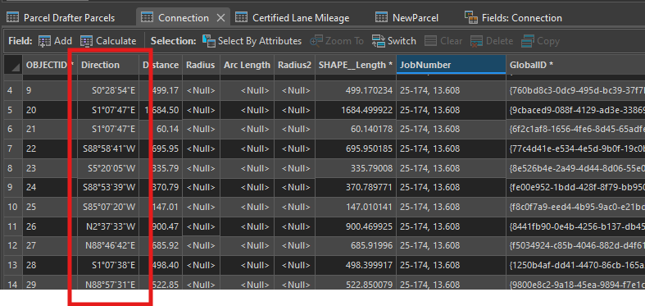This screenshot has width=645, height=306.
Task: Click the Copy selection icon
Action: click(x=527, y=41)
